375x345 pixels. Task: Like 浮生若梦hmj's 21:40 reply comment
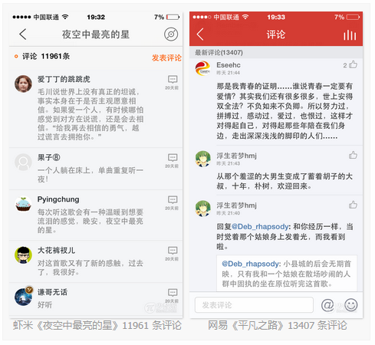[353, 205]
